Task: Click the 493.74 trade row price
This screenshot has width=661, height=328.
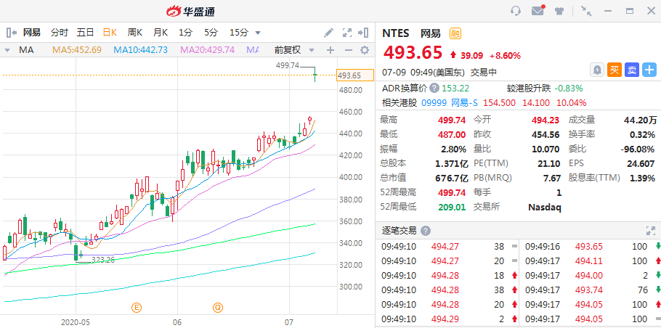Action: pos(589,290)
